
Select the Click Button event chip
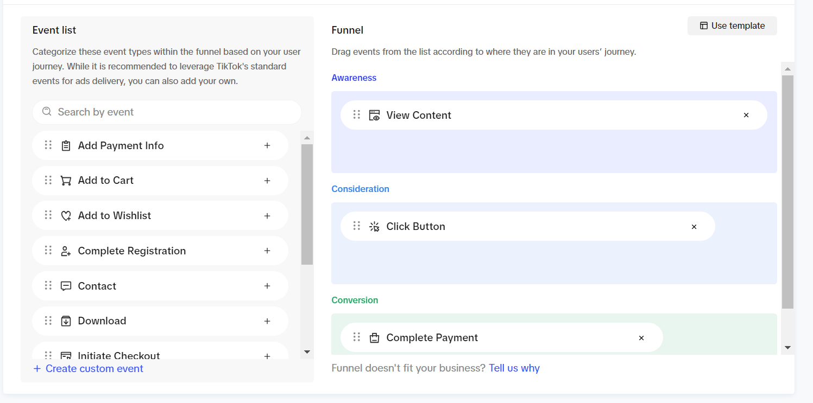415,227
